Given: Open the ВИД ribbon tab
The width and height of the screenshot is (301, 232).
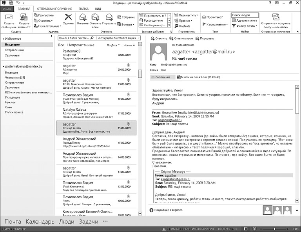Looking at the screenshot, I should point(98,8).
